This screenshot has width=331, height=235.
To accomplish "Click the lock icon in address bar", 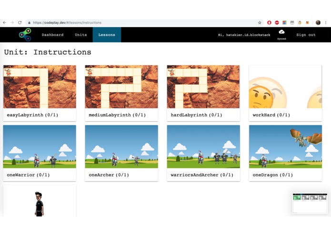I will (x=29, y=22).
